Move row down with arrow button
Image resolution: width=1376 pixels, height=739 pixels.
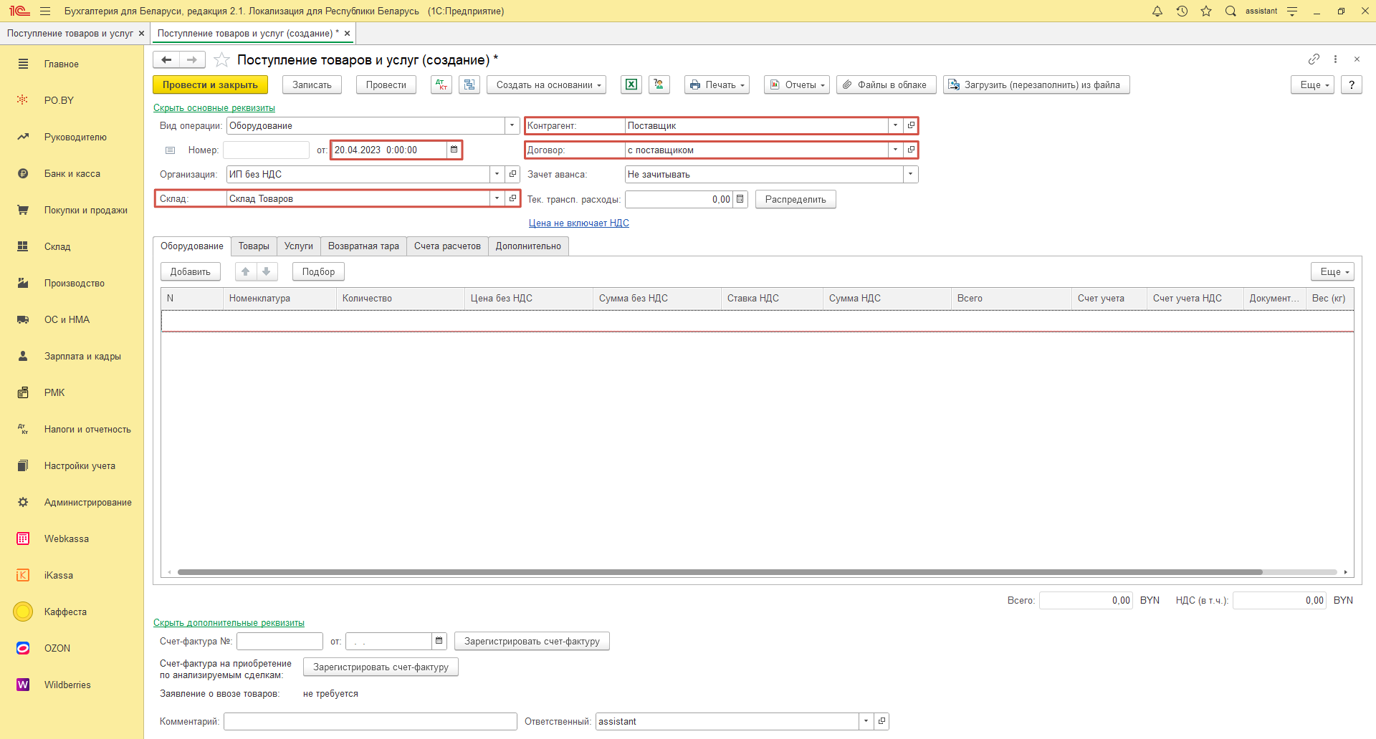click(267, 271)
